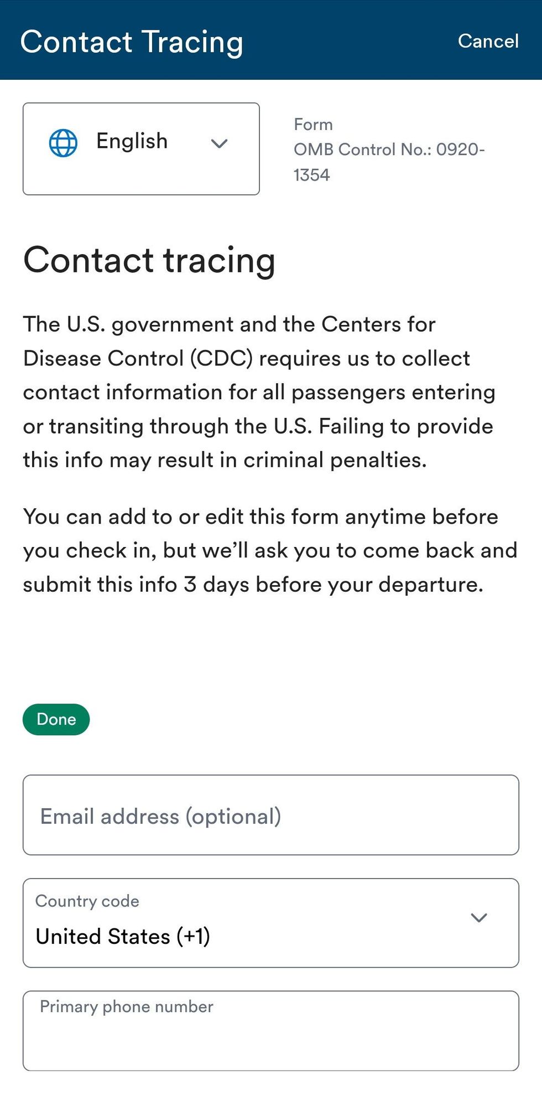Image resolution: width=542 pixels, height=1105 pixels.
Task: Focus the Primary phone number field
Action: [x=270, y=1031]
